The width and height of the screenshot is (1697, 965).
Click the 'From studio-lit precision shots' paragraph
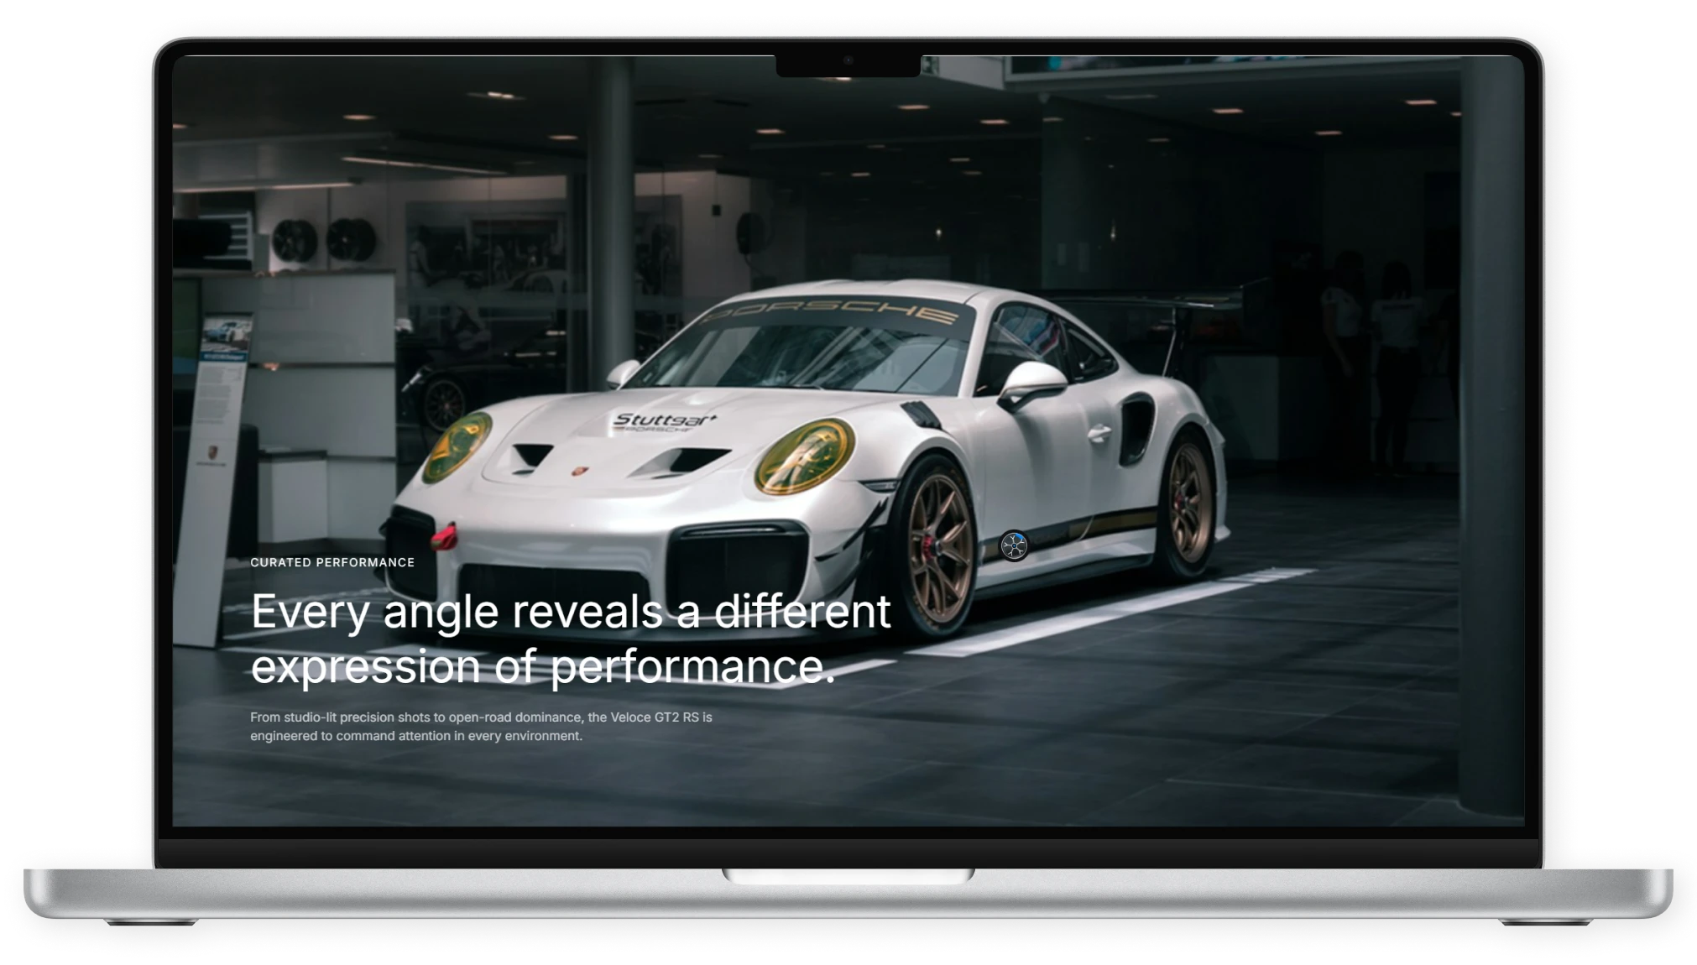click(x=481, y=727)
